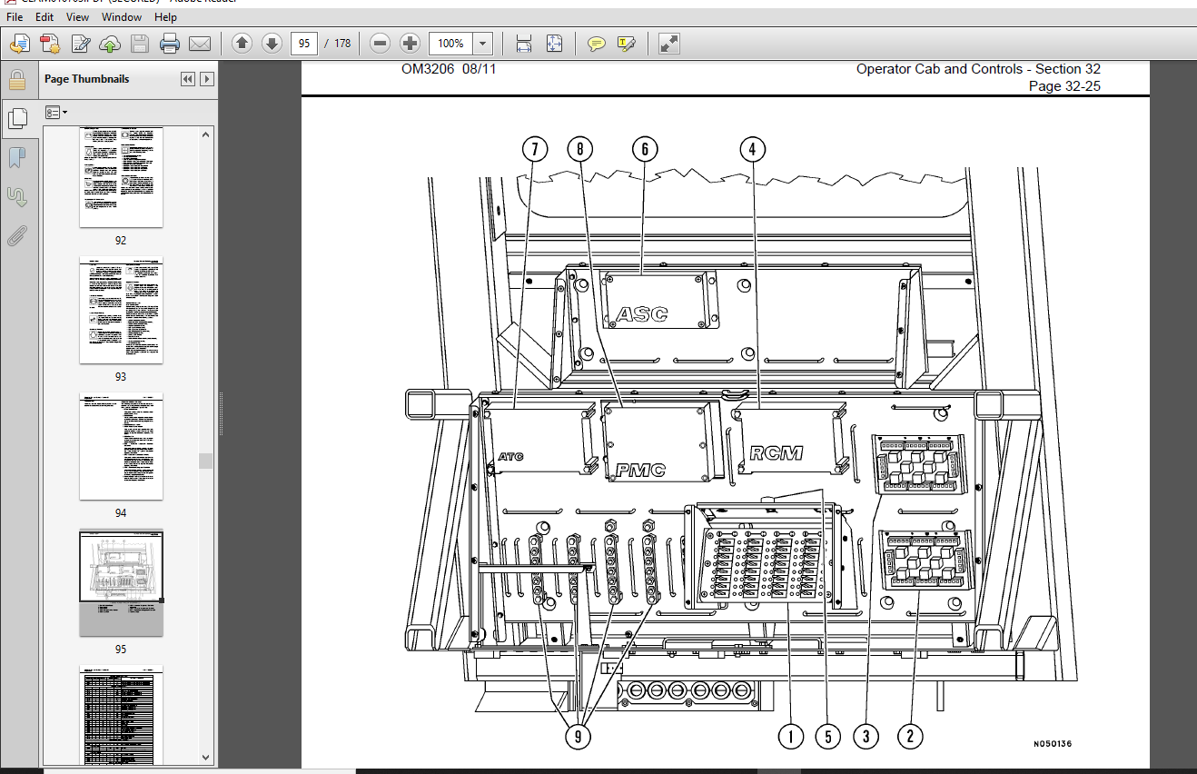Switch to Read Mode with expand icon
The image size is (1197, 774).
point(668,43)
